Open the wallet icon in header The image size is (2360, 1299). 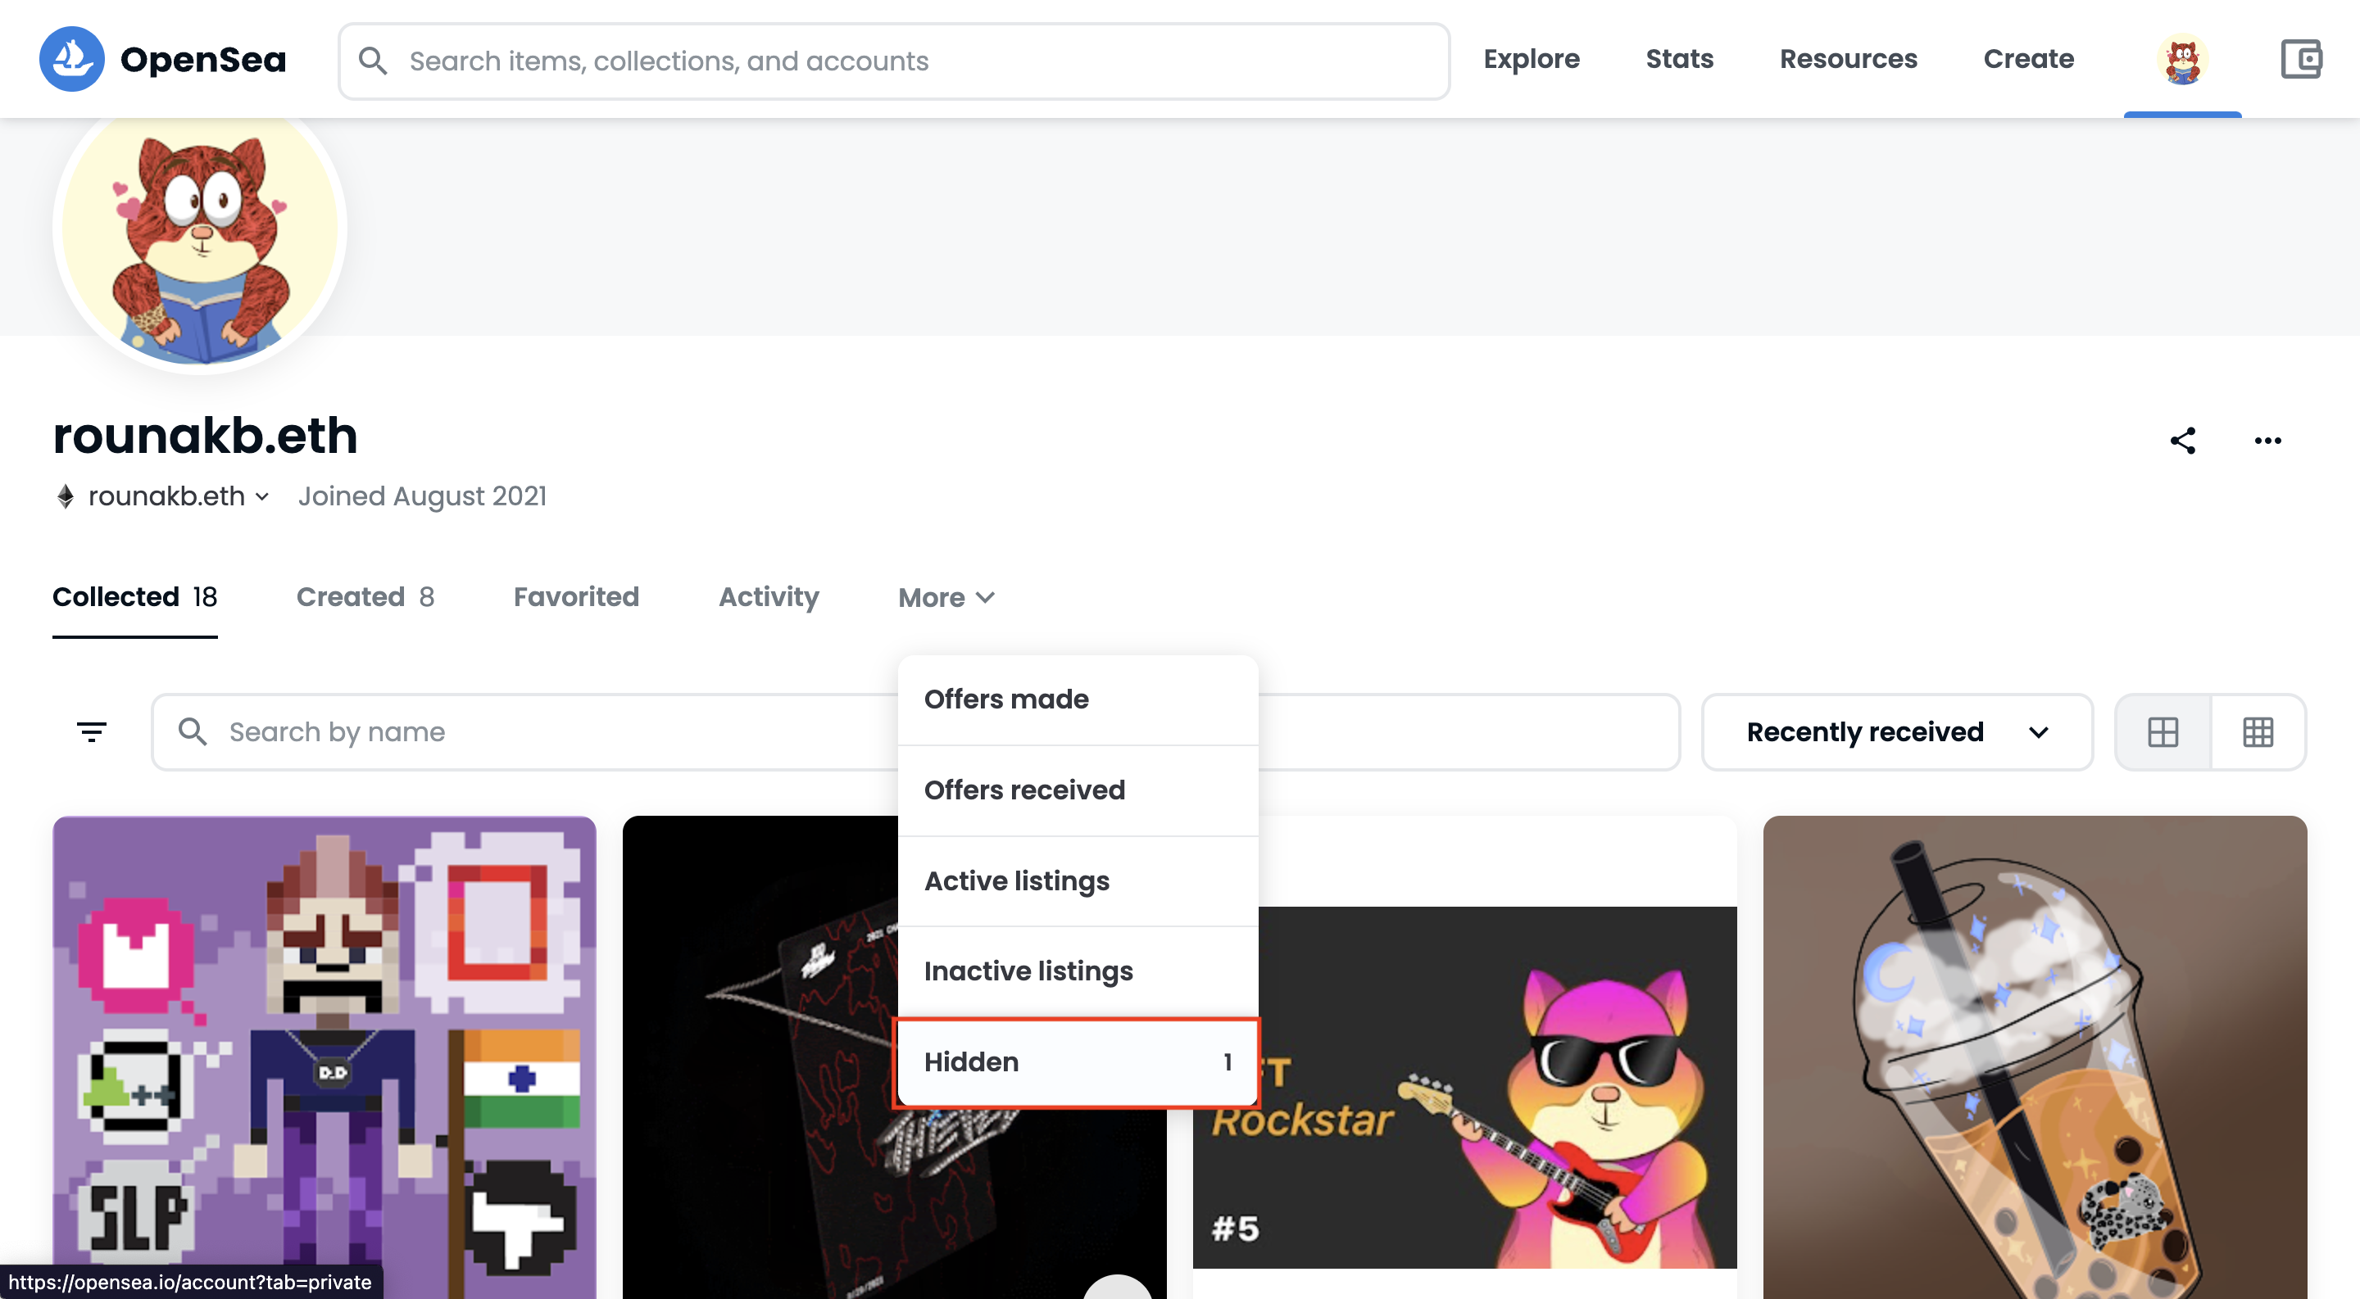click(x=2299, y=60)
